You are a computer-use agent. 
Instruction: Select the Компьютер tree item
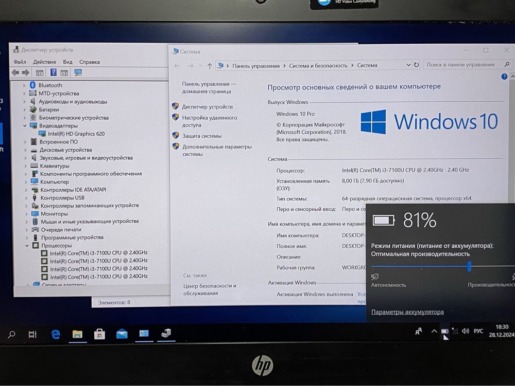pyautogui.click(x=55, y=182)
